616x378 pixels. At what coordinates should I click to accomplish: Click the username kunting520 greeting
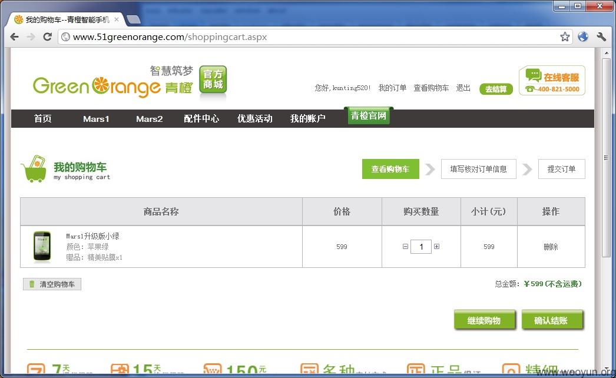point(343,88)
